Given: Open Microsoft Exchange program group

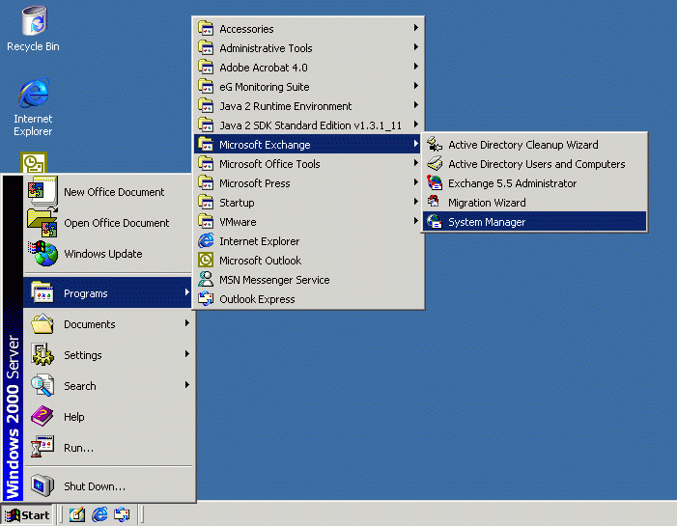Looking at the screenshot, I should pos(308,144).
